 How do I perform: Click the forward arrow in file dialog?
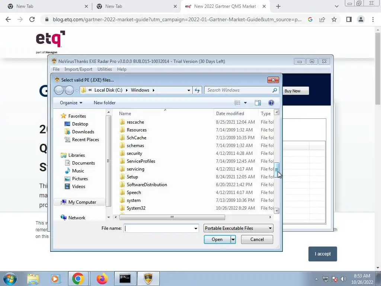click(69, 90)
